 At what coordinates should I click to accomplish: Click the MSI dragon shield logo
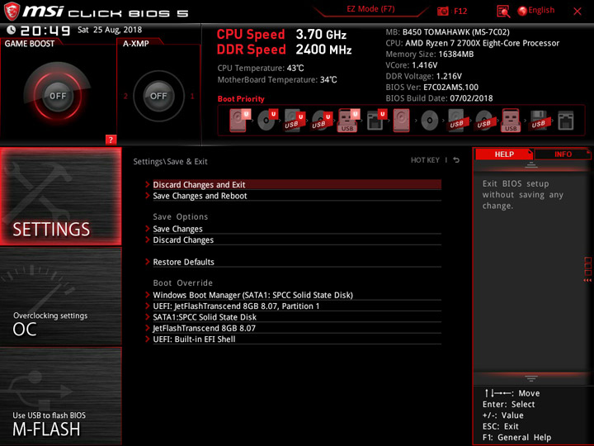[12, 11]
